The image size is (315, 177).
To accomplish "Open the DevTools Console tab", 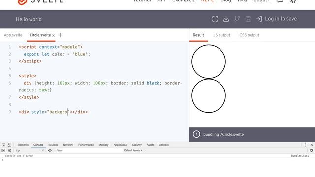I will (x=38, y=145).
